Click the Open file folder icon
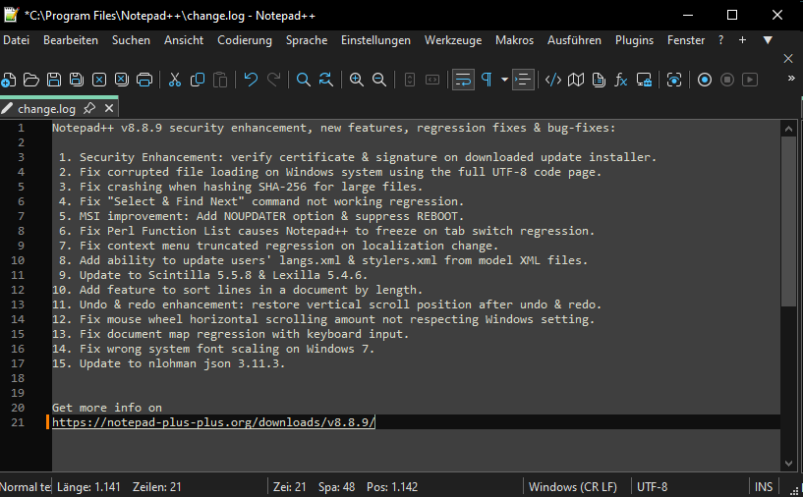Viewport: 803px width, 497px height. point(30,80)
